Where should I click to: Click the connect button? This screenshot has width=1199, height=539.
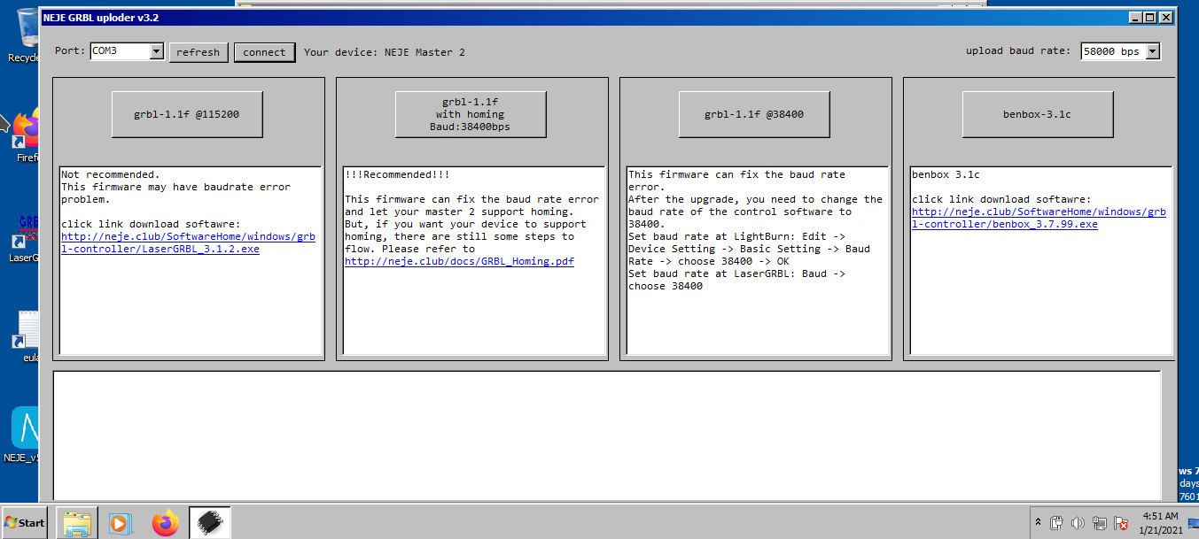(264, 52)
